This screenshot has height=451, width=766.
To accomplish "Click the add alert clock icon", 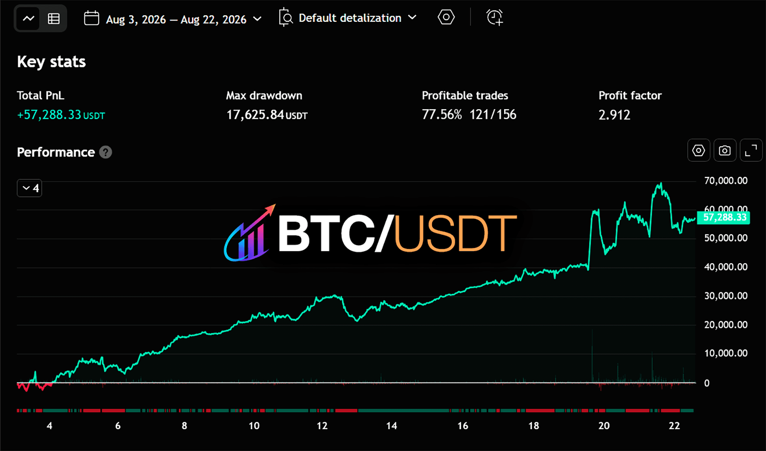I will point(495,17).
